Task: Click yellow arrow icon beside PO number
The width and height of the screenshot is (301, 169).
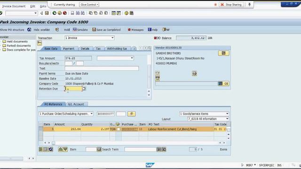Action: (132, 114)
